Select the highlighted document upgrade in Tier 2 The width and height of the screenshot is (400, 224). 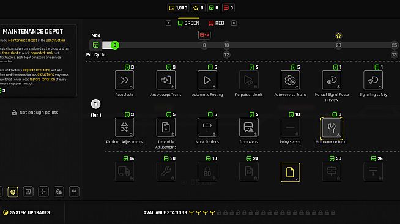point(290,172)
